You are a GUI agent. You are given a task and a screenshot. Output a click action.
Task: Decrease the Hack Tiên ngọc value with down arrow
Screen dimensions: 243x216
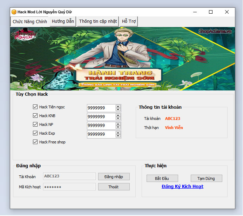click(118, 109)
